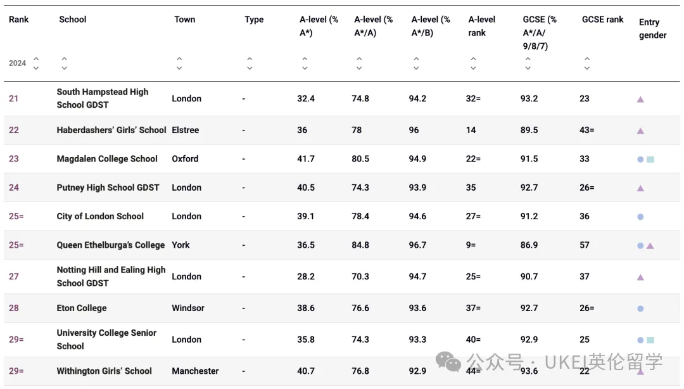Click the purple triangle in Queen Ethelburga's row
Viewport: 684px width, 389px height.
(x=650, y=246)
